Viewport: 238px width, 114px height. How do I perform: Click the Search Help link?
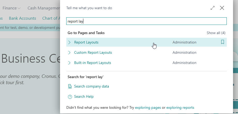(84, 96)
